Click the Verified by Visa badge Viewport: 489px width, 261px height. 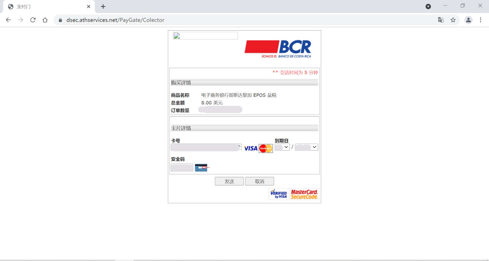[278, 194]
